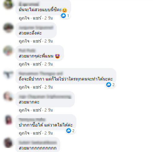This screenshot has width=153, height=152.
Task: Click the like reaction icon on the first comment
Action: pyautogui.click(x=63, y=16)
